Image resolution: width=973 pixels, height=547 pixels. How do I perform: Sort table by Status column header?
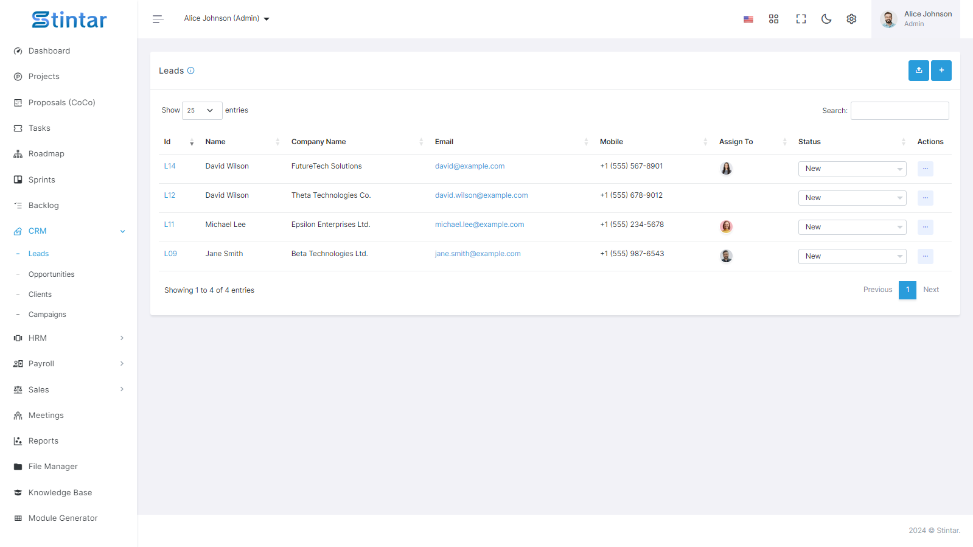(852, 142)
